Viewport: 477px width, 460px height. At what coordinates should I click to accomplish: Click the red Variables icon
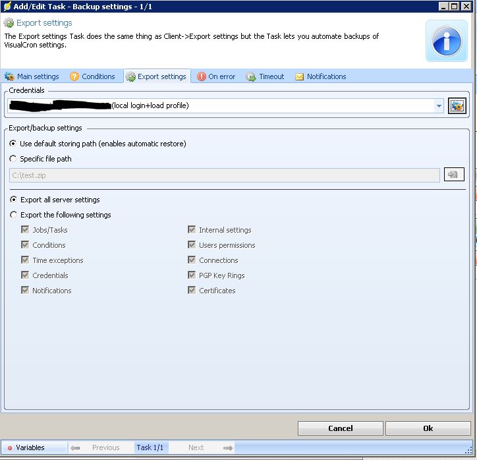pos(10,448)
